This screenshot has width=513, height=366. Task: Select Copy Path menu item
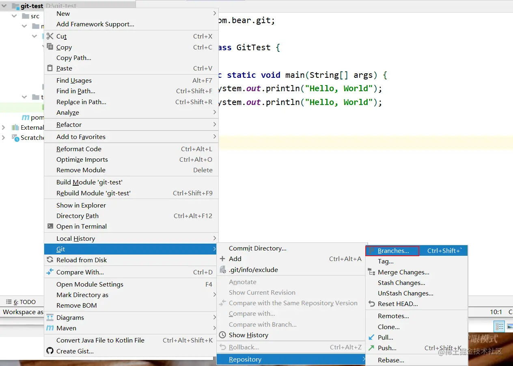131,58
